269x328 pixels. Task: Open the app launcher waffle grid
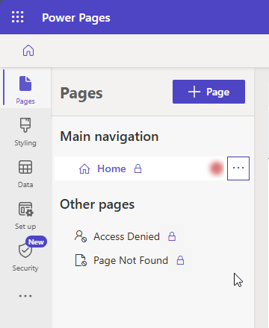pyautogui.click(x=18, y=17)
